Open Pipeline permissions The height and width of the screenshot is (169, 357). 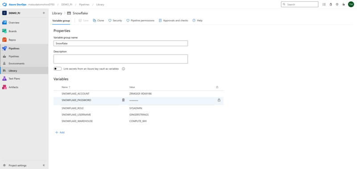pos(140,21)
